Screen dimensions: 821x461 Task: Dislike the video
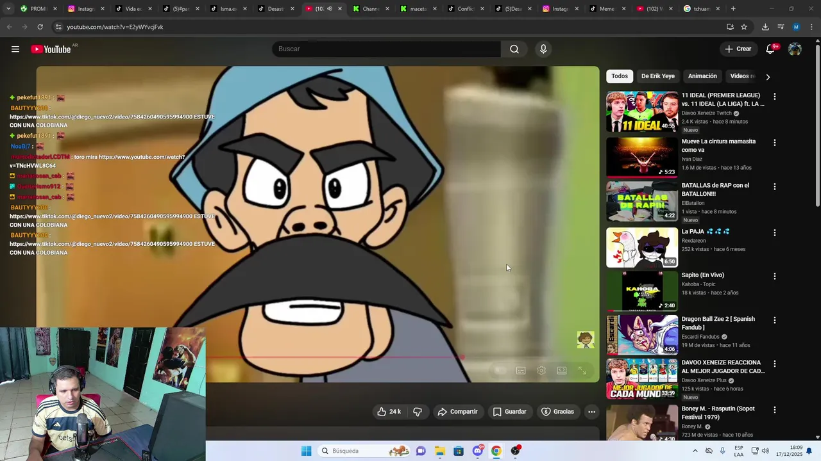(x=418, y=412)
